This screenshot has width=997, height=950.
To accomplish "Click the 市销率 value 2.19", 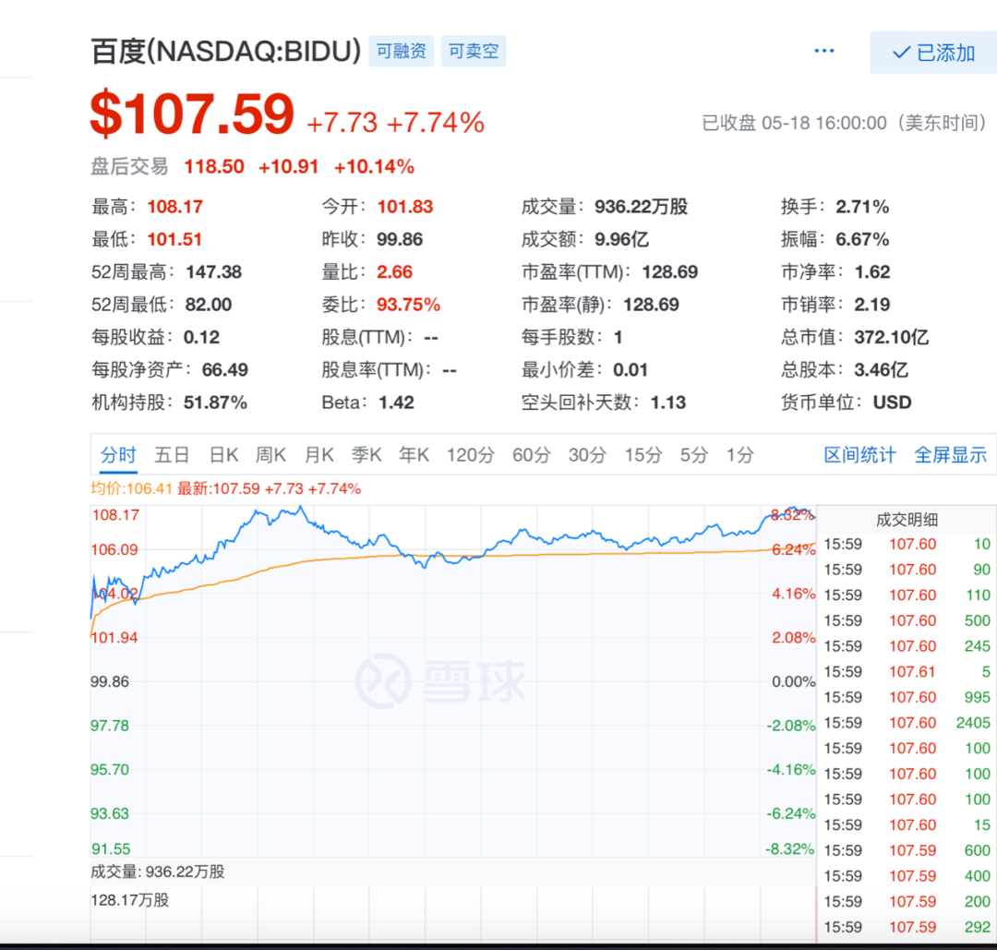I will [x=872, y=305].
